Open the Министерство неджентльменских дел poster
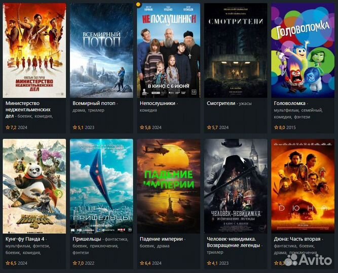 coord(34,51)
